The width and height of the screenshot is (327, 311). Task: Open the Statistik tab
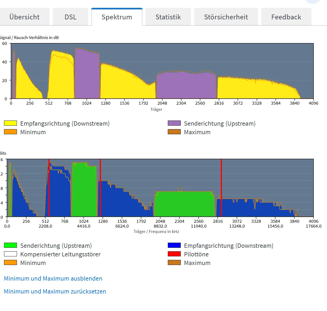(168, 17)
